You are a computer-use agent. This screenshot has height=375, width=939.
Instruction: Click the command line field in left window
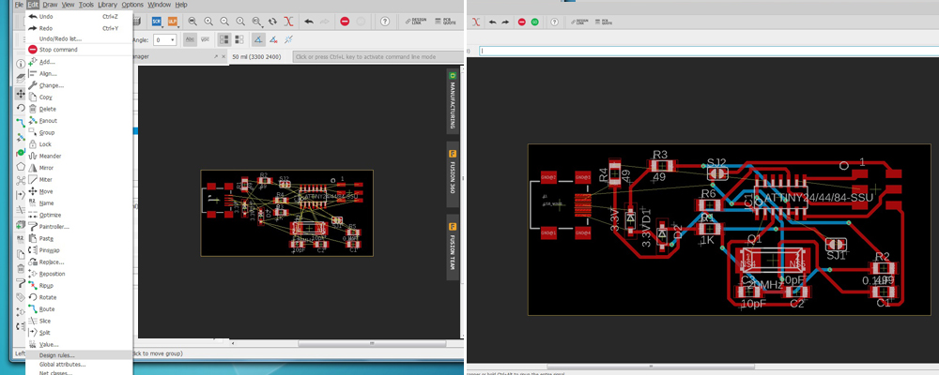377,57
